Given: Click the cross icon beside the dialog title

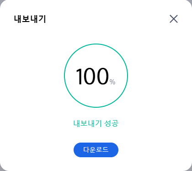Looking at the screenshot, I should pyautogui.click(x=174, y=19).
